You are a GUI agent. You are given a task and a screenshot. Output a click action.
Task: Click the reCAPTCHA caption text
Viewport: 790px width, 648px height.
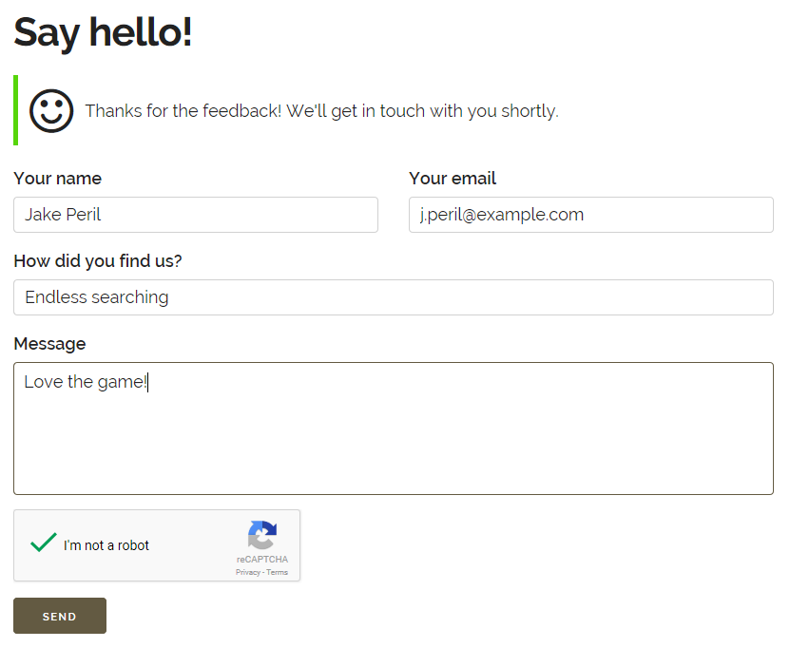(x=262, y=559)
